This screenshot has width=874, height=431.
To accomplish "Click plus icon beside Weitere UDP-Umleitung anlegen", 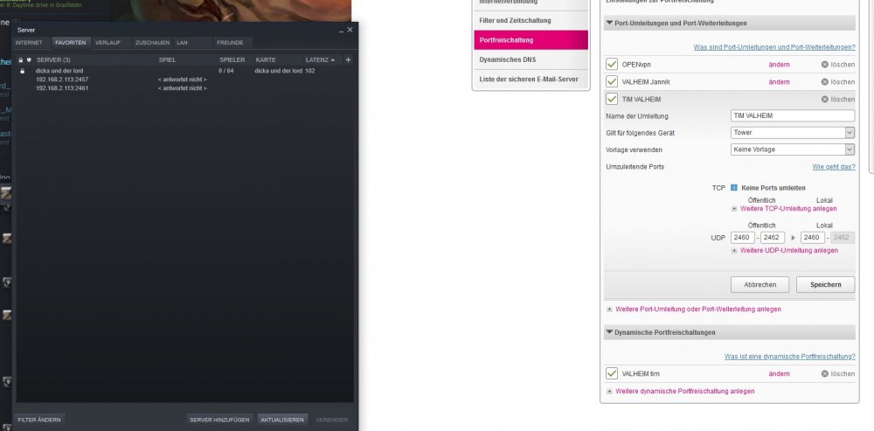I will tap(735, 251).
